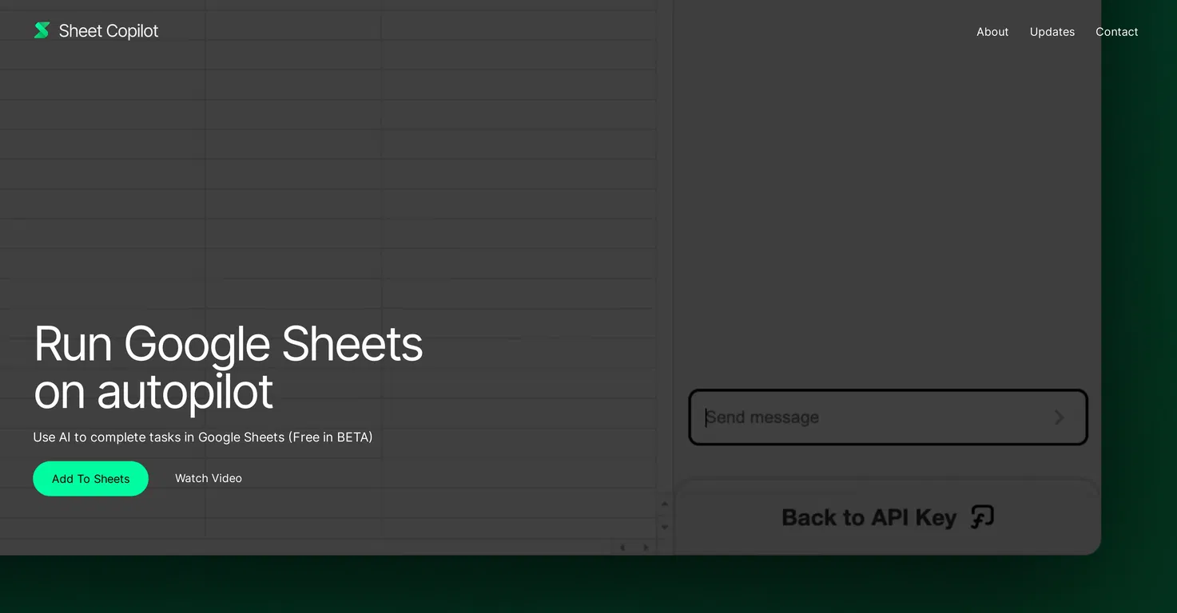Focus the Send message input field

pos(888,417)
